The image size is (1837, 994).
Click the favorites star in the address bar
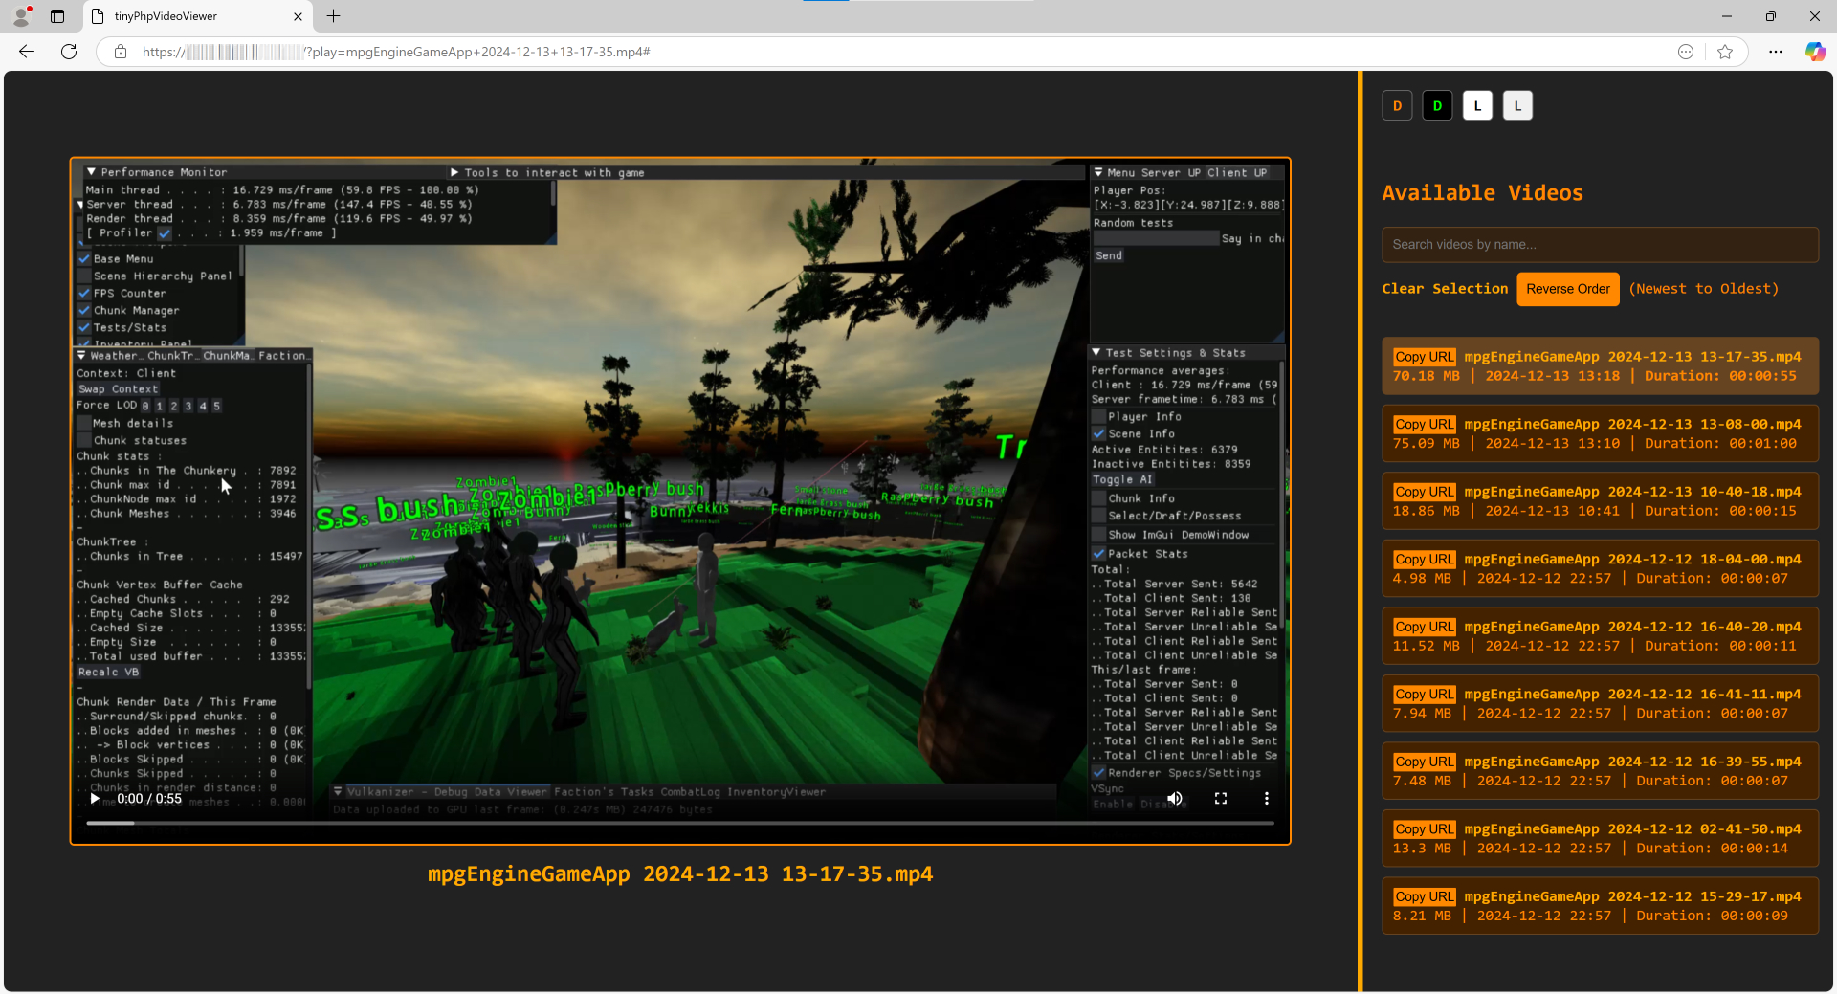pos(1726,52)
